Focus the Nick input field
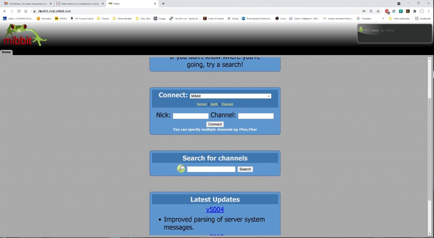The height and width of the screenshot is (238, 434). click(191, 116)
